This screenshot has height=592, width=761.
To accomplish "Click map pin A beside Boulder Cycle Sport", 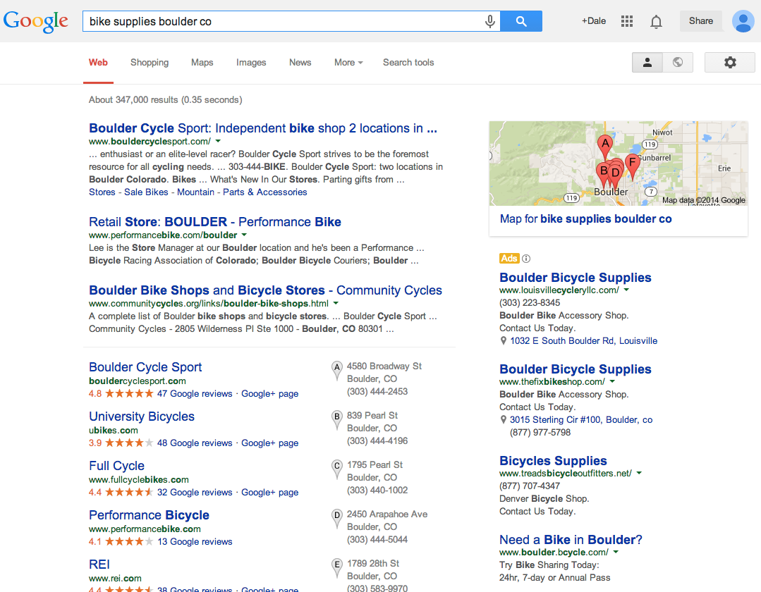I will click(x=336, y=371).
